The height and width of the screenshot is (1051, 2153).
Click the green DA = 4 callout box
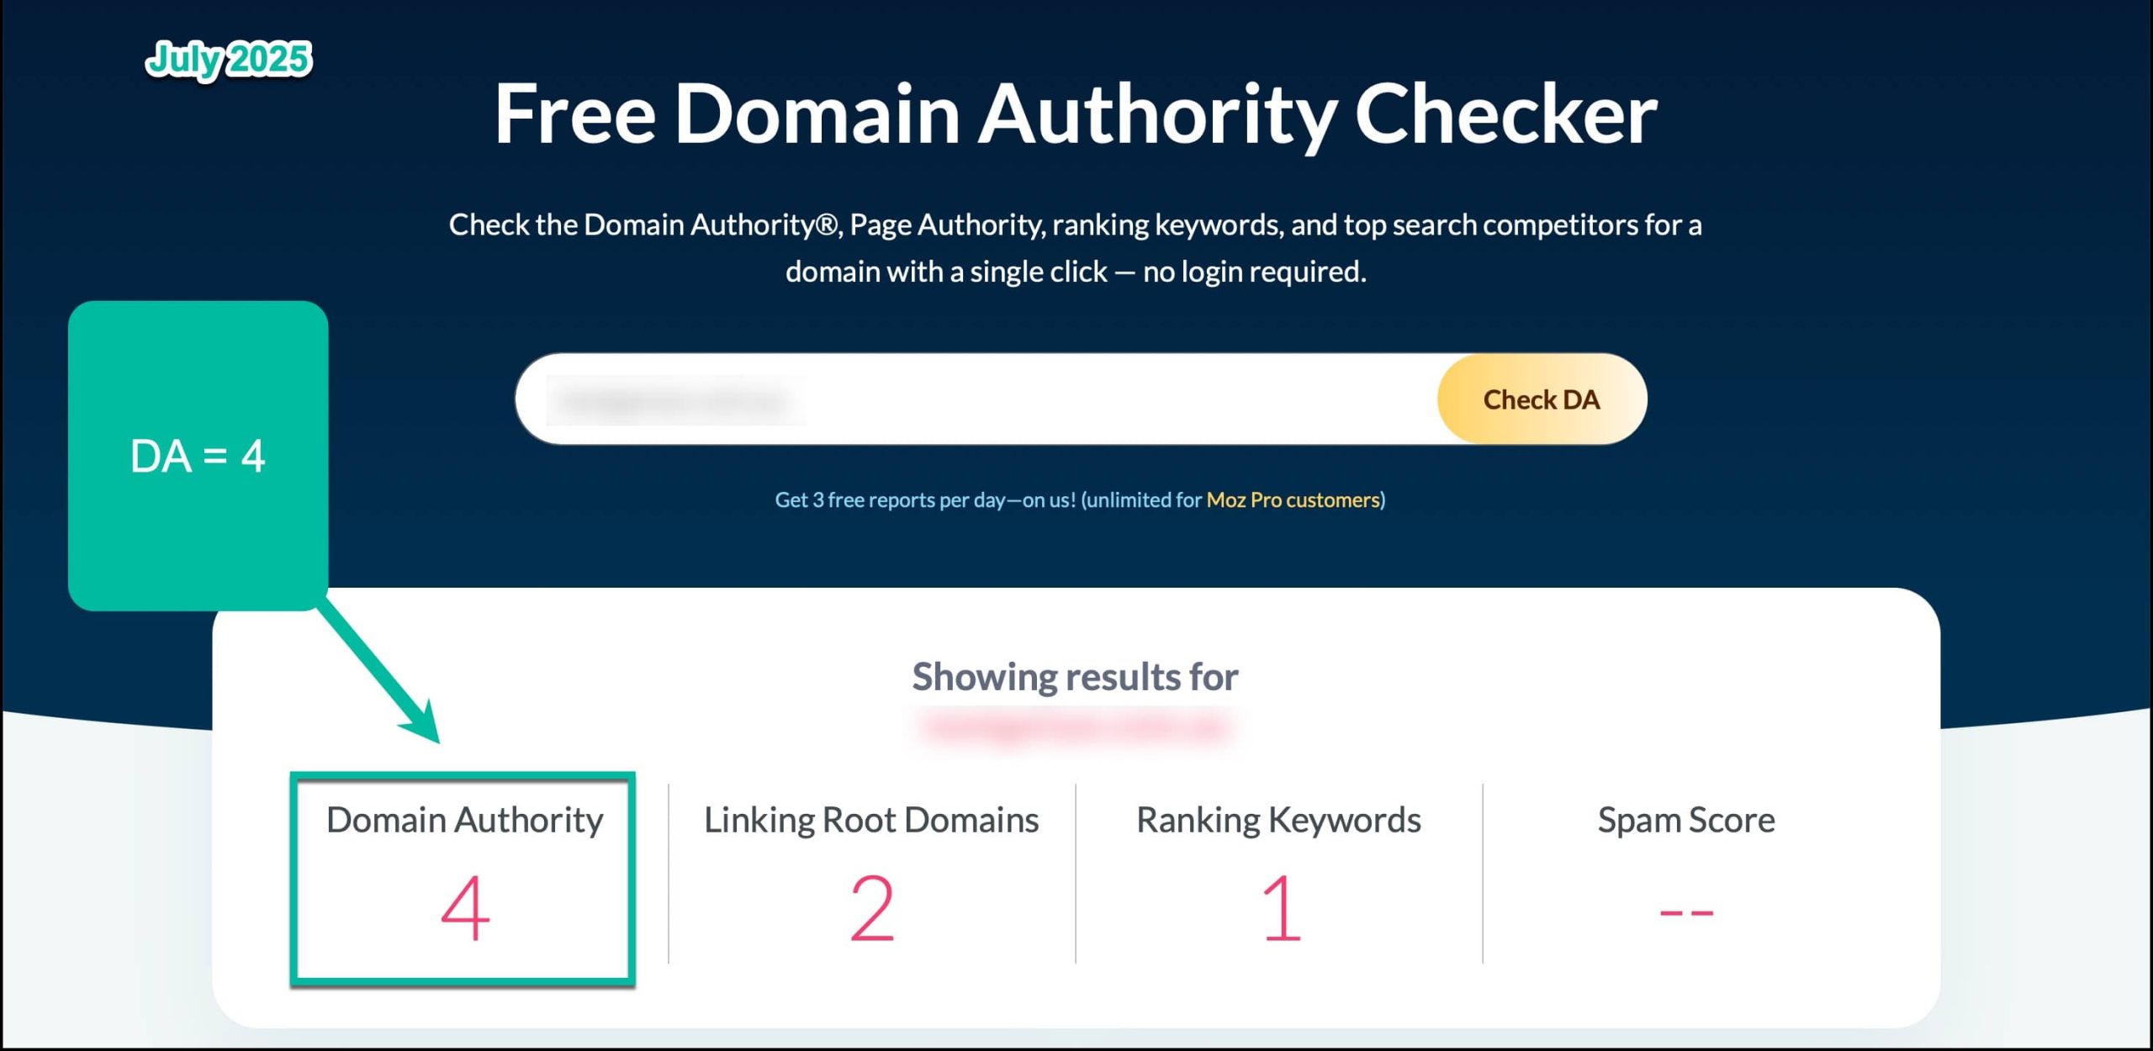[198, 457]
